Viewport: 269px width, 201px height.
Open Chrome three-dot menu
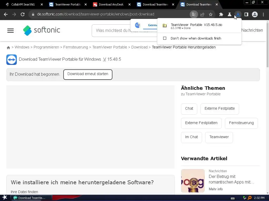coord(263,14)
